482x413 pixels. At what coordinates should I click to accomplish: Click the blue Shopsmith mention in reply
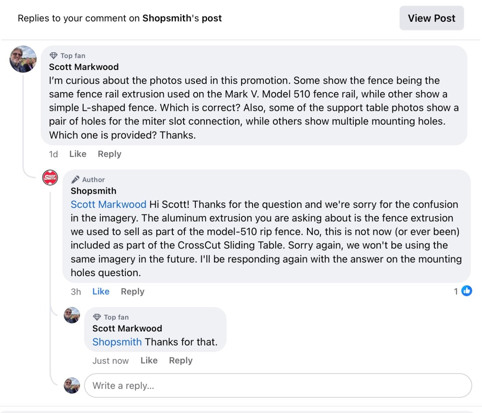pyautogui.click(x=117, y=342)
